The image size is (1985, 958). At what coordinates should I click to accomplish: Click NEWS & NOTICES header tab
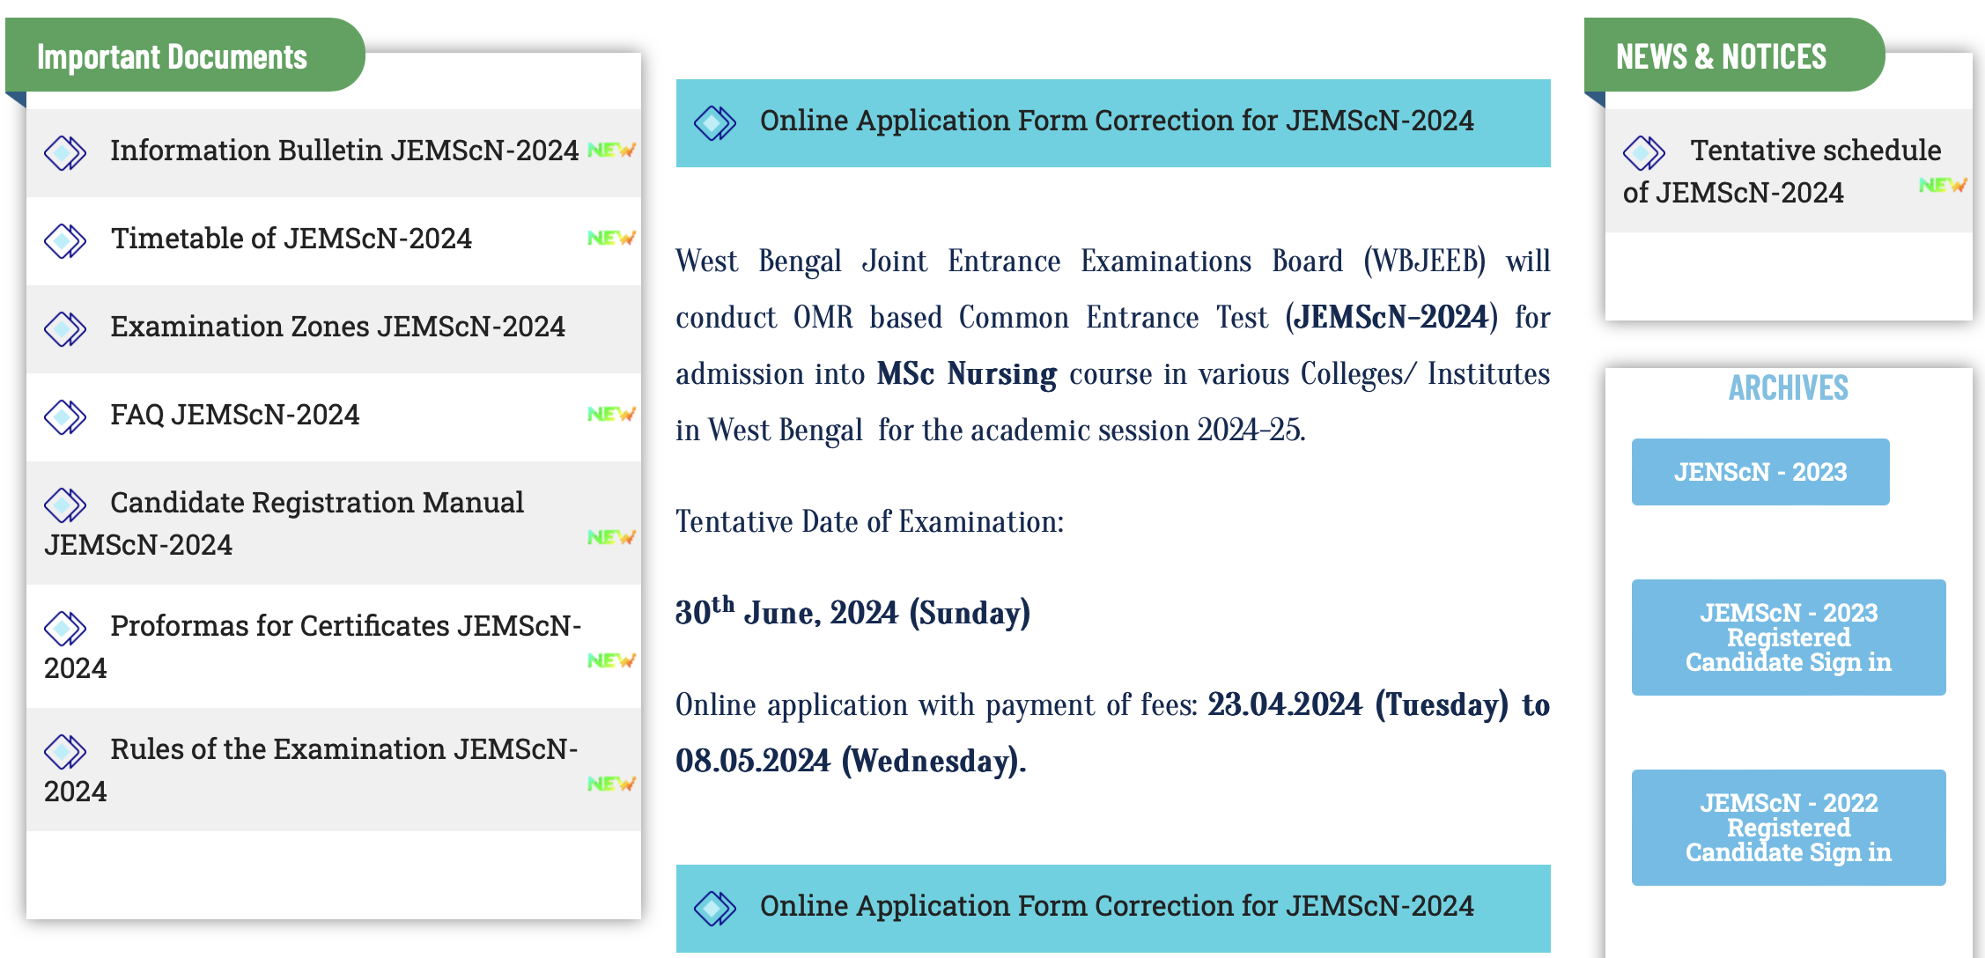click(1734, 56)
